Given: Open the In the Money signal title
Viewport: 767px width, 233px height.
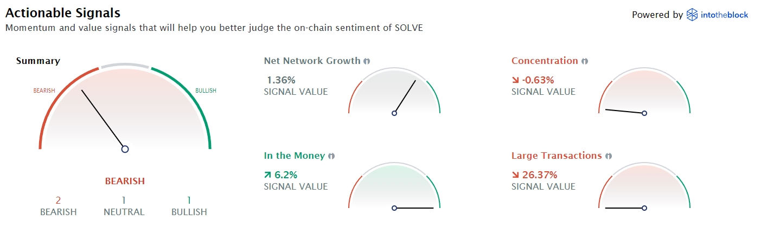Looking at the screenshot, I should point(294,156).
